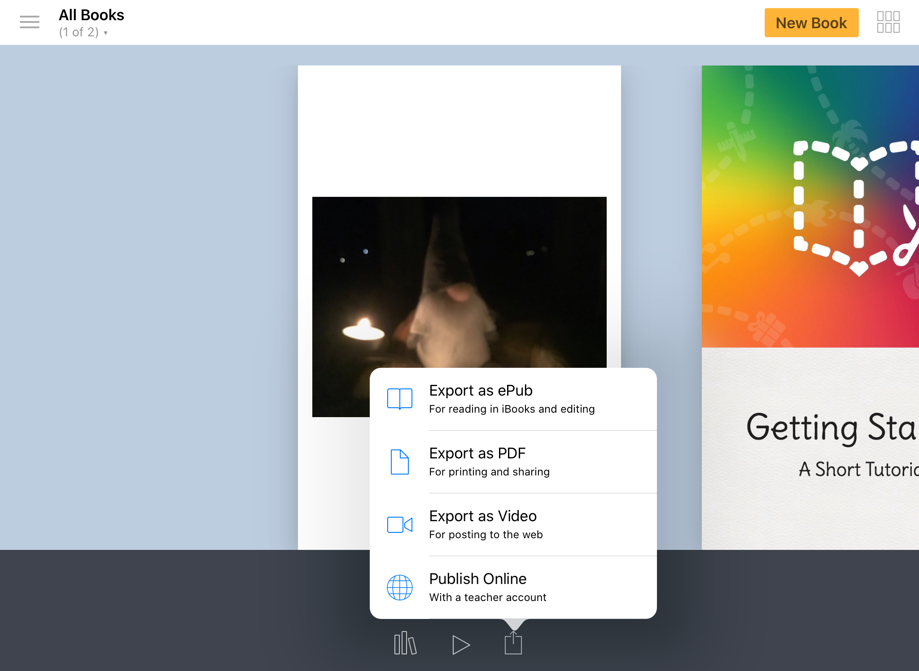Viewport: 919px width, 671px height.
Task: Click the globe Publish Online icon
Action: point(399,587)
